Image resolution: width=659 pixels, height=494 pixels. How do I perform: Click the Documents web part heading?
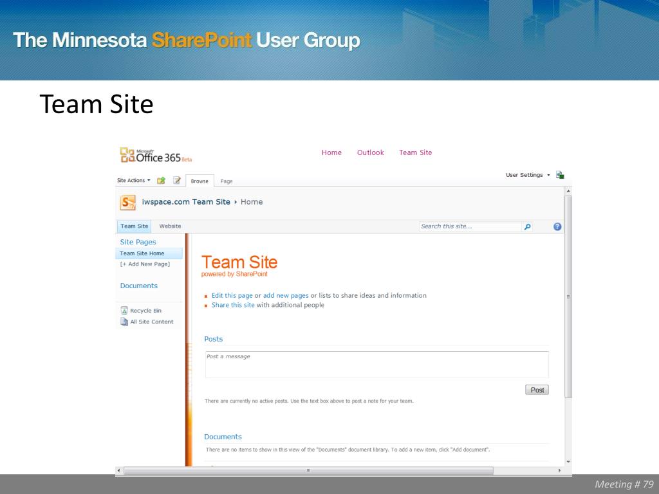click(223, 437)
